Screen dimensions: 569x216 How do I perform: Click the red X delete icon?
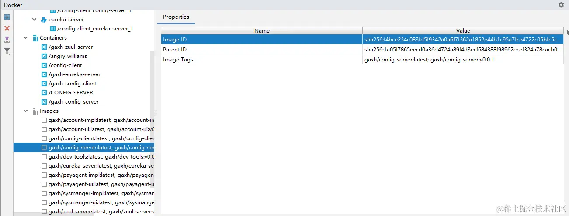pyautogui.click(x=7, y=28)
